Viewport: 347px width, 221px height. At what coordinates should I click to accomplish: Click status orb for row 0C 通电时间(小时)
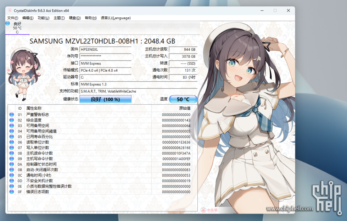tap(11, 175)
